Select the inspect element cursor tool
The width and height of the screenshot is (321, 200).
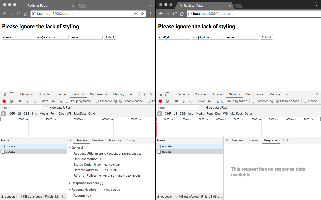point(4,94)
